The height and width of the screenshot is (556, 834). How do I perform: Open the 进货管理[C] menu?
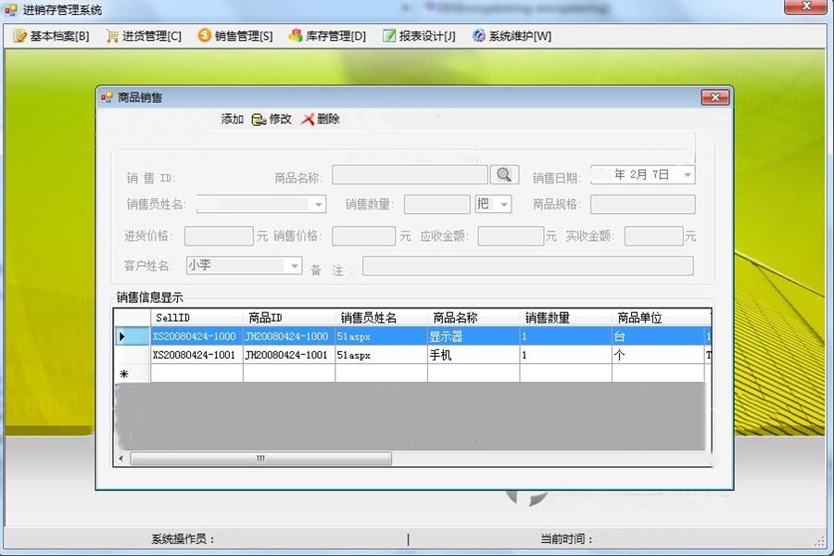[x=144, y=36]
